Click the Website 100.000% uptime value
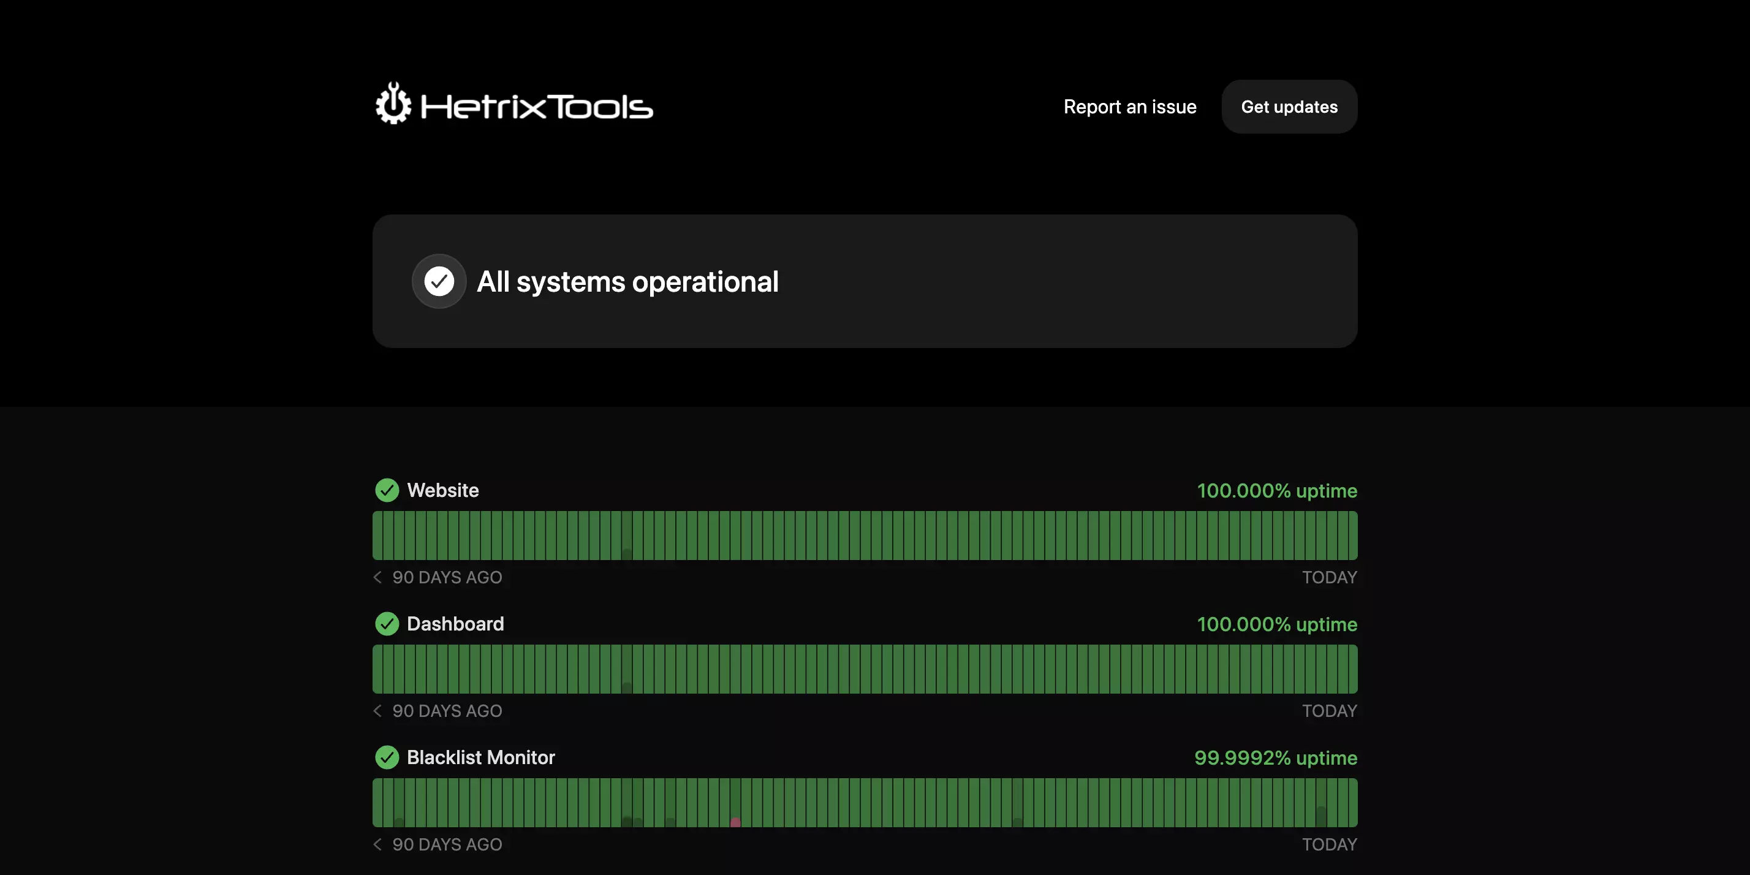This screenshot has height=875, width=1750. pos(1276,490)
